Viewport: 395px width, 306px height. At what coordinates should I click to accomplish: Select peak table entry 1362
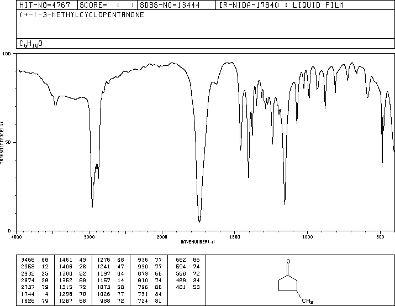66,280
